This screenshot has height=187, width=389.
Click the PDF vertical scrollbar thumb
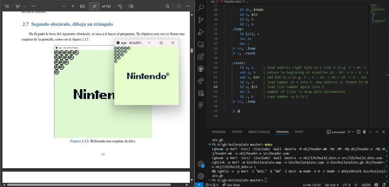coord(191,50)
